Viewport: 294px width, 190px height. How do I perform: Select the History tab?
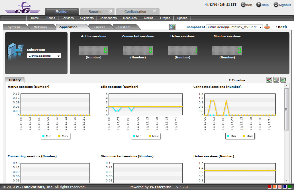click(x=15, y=80)
